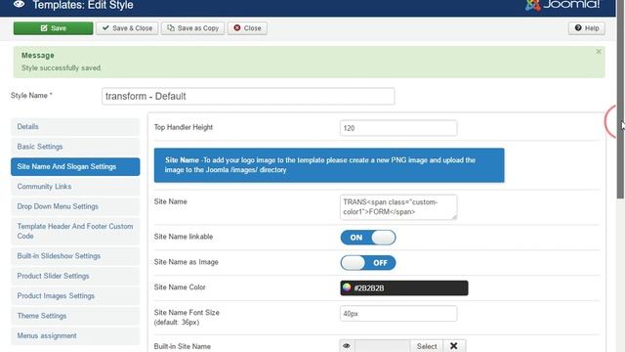Toggle Site Name linkable switch
Screen dimensions: 625x352
coord(368,238)
